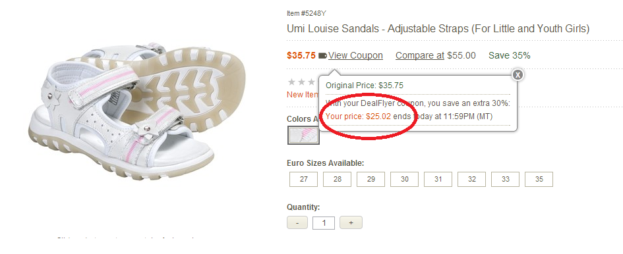The image size is (623, 254).
Task: Choose Euro size 33
Action: 506,180
